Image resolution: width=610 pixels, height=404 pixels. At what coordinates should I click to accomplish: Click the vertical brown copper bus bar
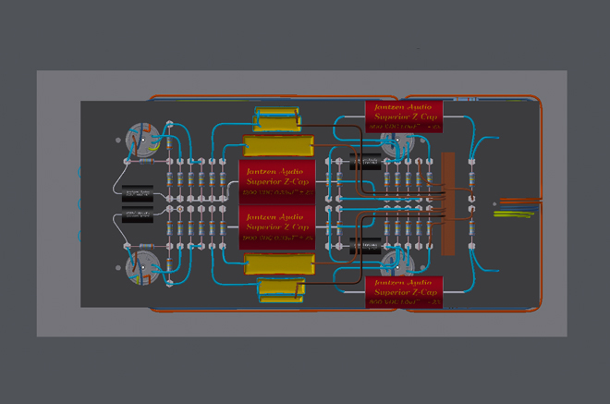coord(447,203)
